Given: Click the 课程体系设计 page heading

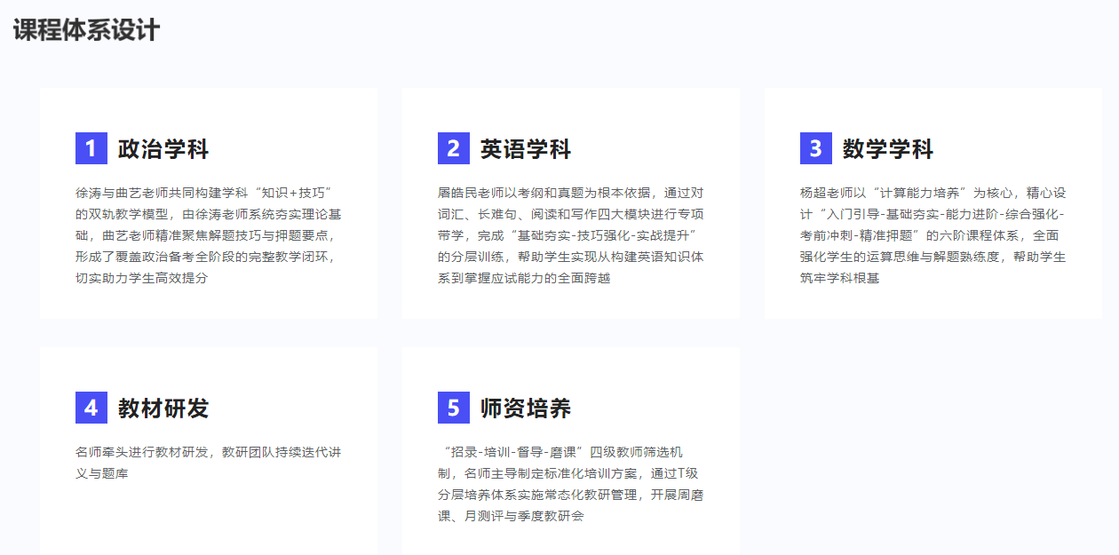Looking at the screenshot, I should (86, 30).
